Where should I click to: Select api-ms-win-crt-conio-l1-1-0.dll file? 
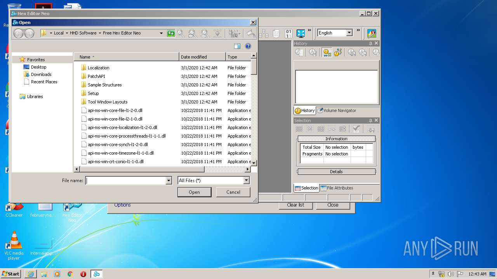pyautogui.click(x=116, y=162)
